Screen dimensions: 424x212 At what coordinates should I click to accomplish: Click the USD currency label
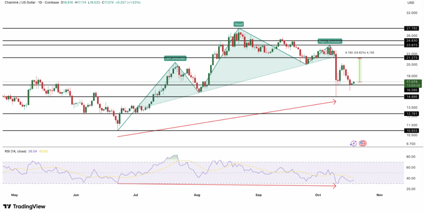[411, 2]
